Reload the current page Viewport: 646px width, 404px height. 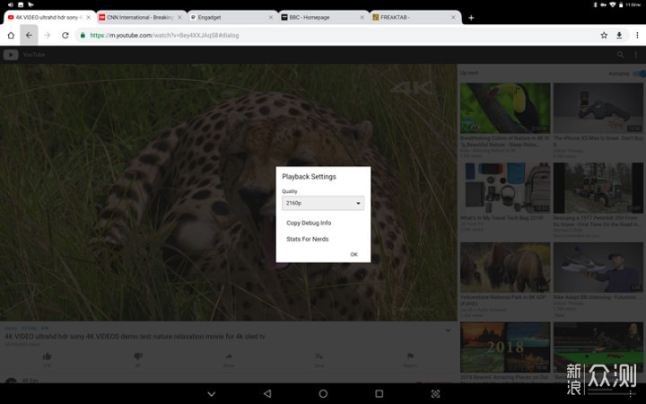click(65, 35)
